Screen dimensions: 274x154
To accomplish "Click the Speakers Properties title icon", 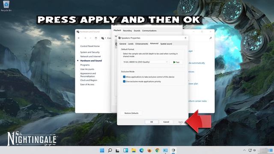I will (119, 38).
